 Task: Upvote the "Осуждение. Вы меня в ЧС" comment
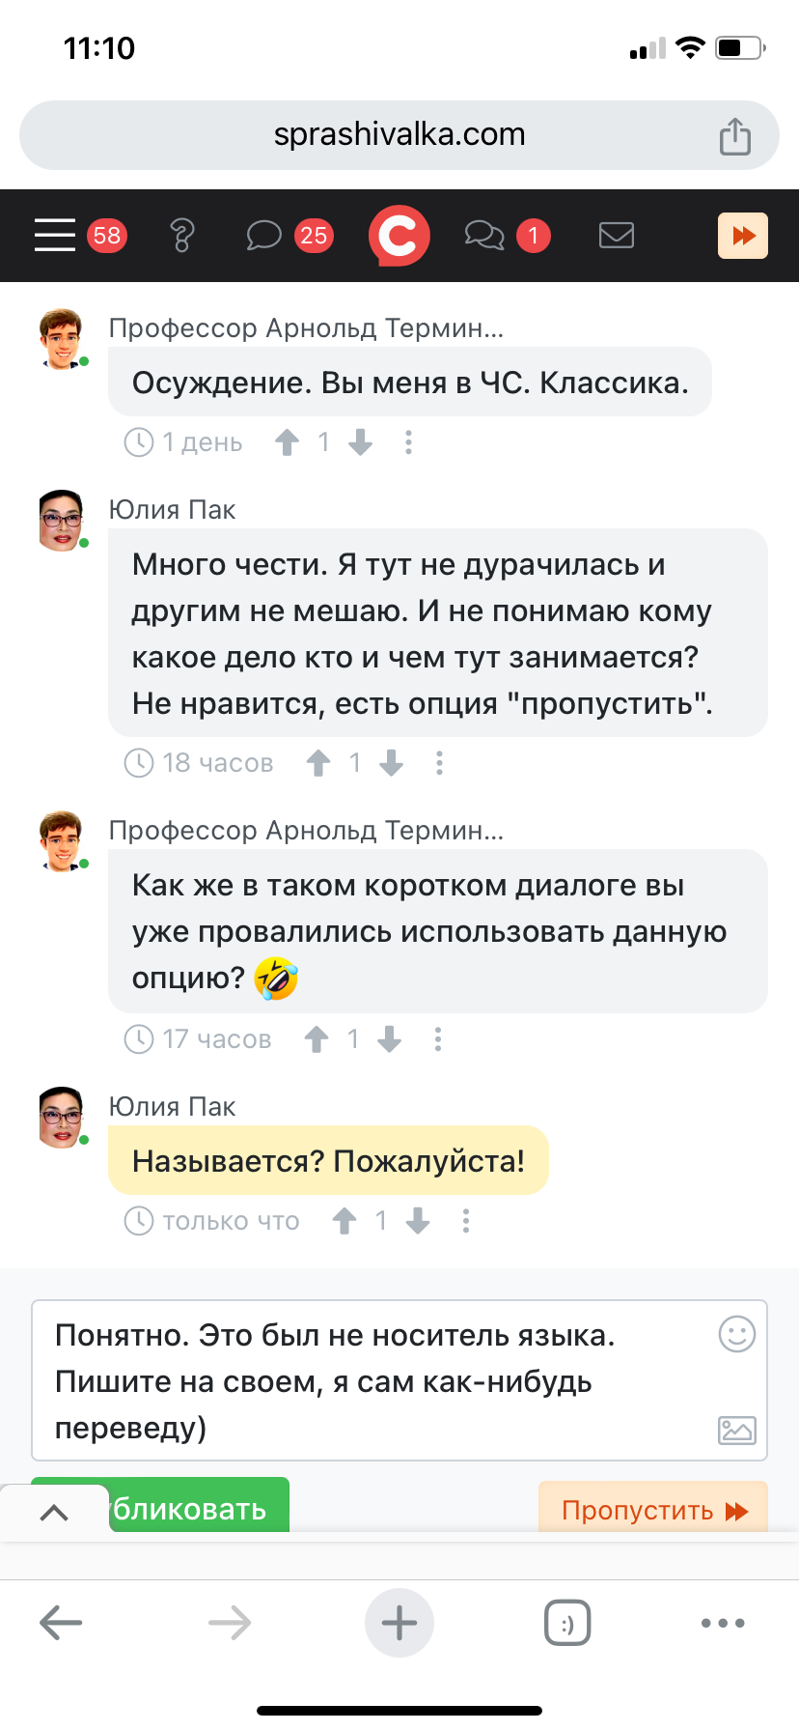[288, 442]
